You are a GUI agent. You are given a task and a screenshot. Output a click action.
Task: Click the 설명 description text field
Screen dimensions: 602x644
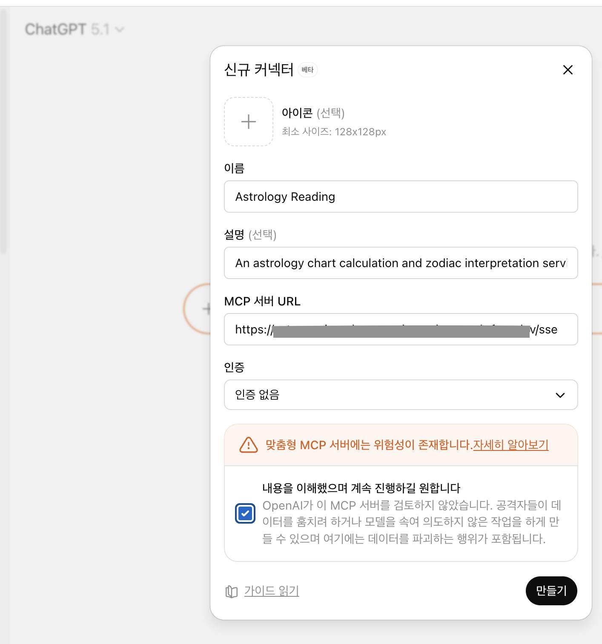[x=400, y=263]
